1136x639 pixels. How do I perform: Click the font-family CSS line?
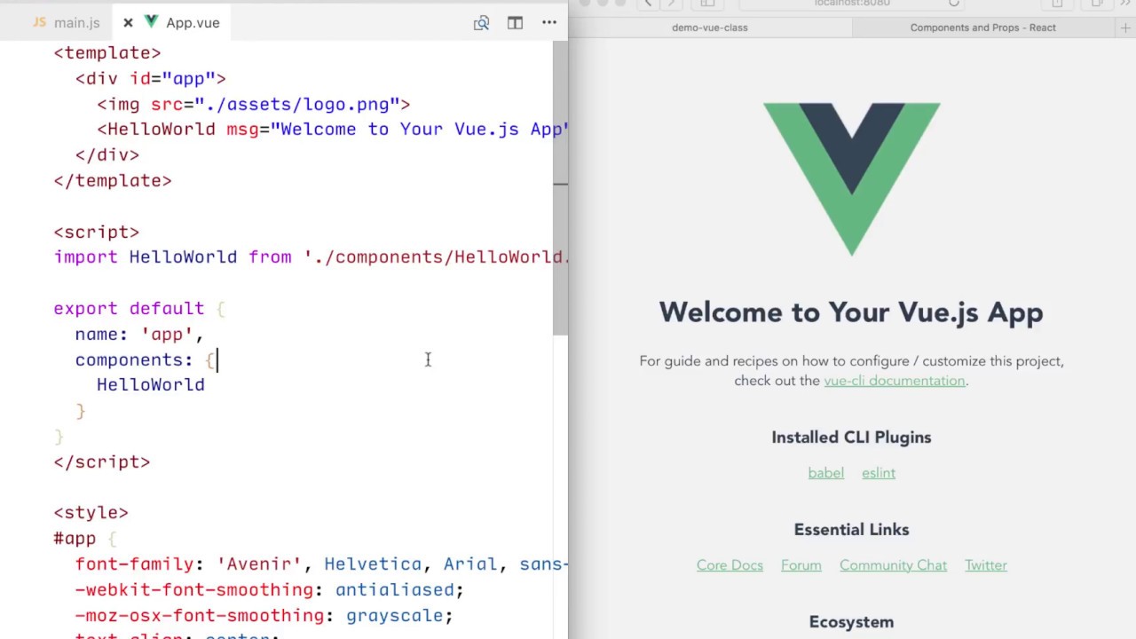coord(321,564)
